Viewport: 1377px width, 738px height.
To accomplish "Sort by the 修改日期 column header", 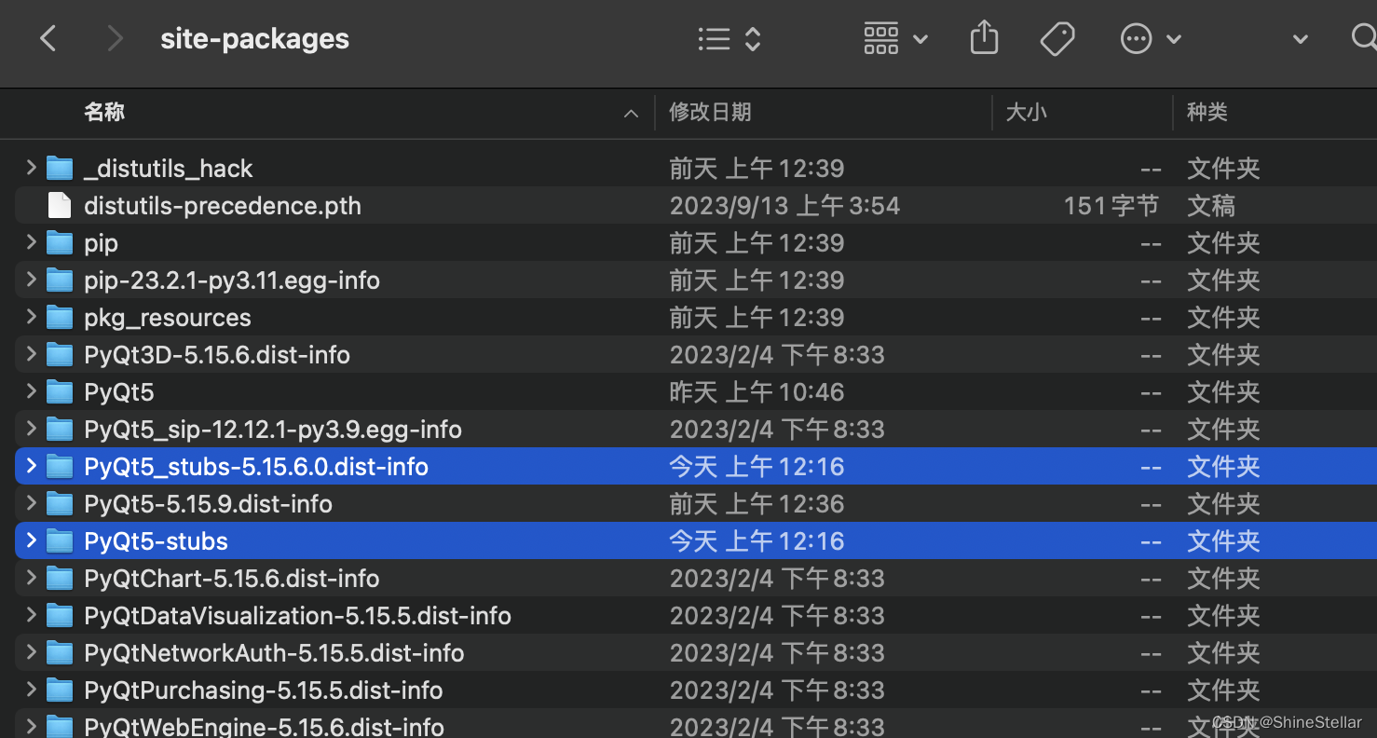I will click(x=710, y=113).
